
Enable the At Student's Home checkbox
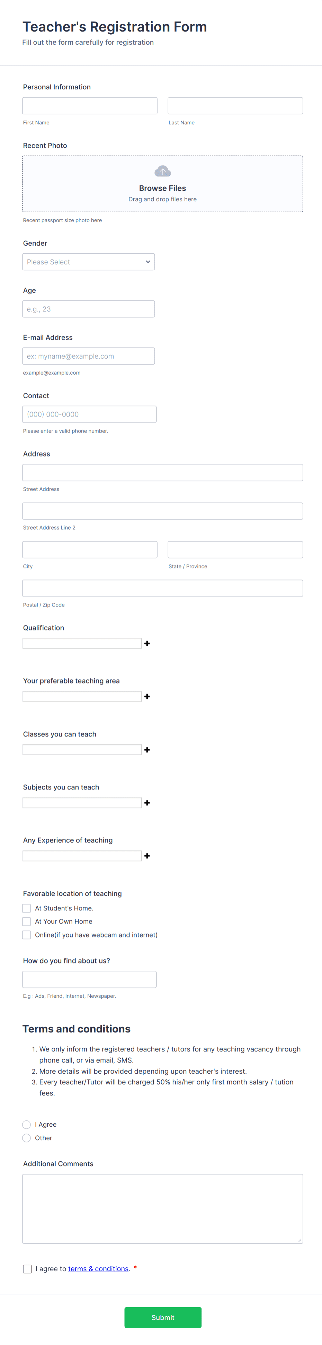click(26, 908)
